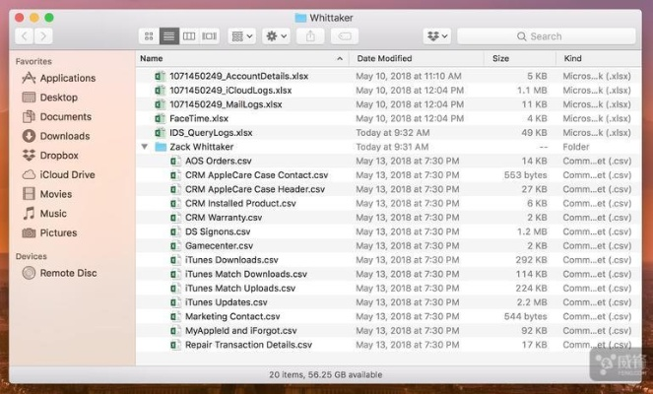Open the Action gear dropdown menu
Image resolution: width=653 pixels, height=394 pixels.
[276, 36]
